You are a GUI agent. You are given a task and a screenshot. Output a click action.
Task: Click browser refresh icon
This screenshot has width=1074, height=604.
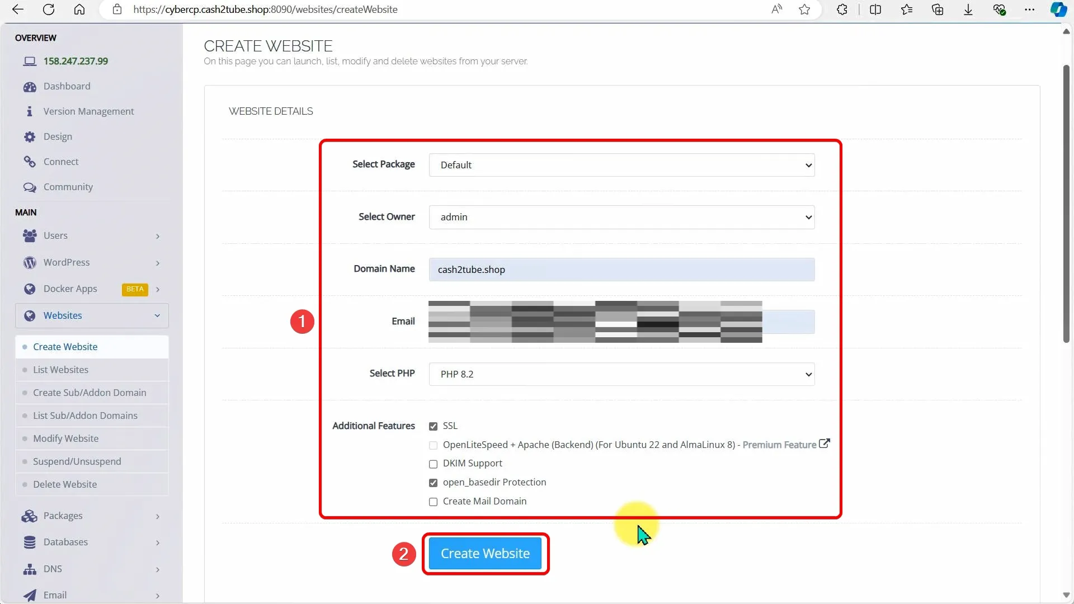coord(49,10)
